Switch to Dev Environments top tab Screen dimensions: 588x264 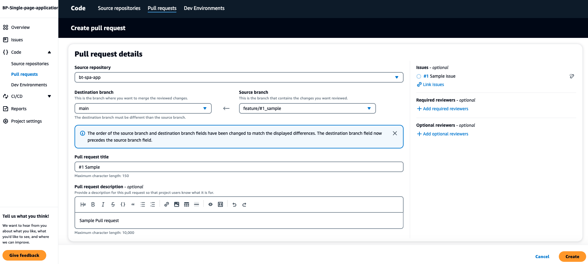coord(204,8)
